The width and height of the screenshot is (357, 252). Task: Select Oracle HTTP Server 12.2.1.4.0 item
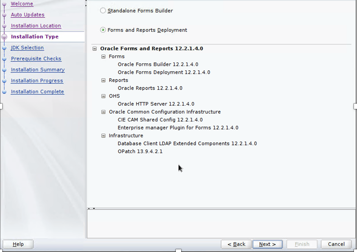click(x=156, y=104)
